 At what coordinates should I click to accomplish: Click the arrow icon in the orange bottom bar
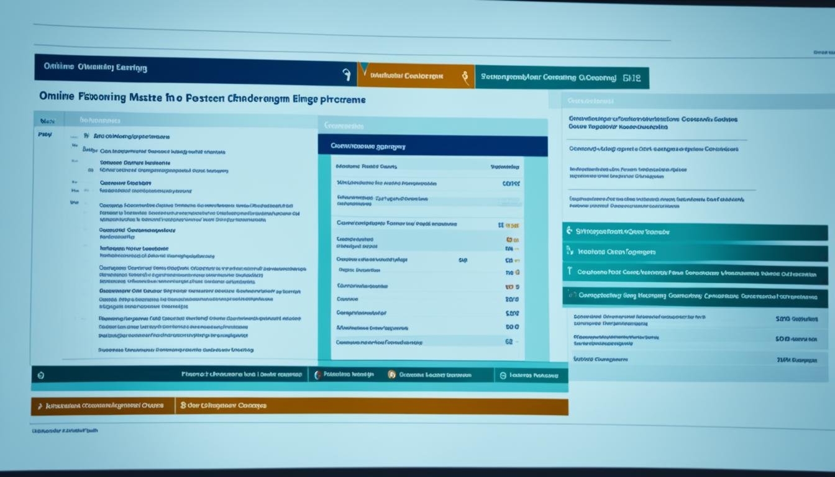click(x=40, y=406)
